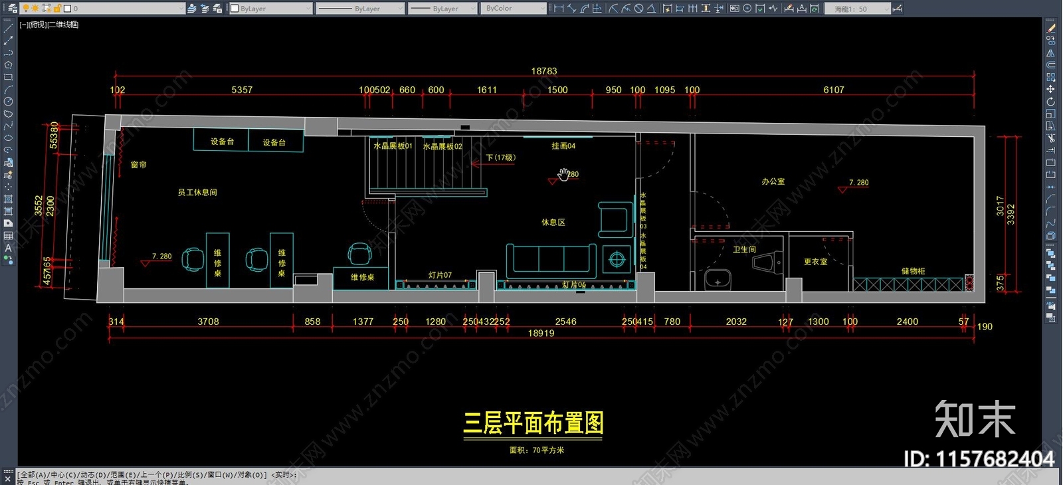Click the Jogged Linear dimension tool
Viewport: 1063px width, 485px height.
pos(773,9)
